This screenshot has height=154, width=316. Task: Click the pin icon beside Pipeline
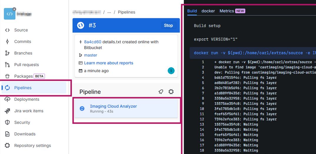coord(161,92)
